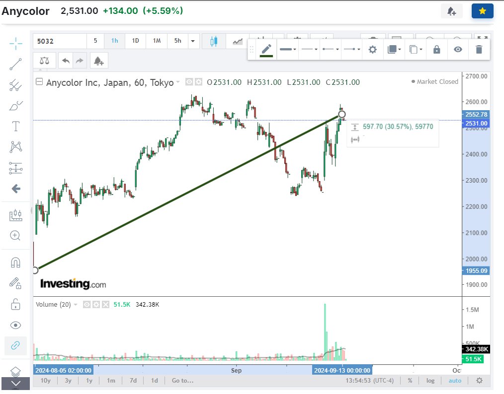Open the line style dropdown
Screen dimensions: 504x394
point(309,50)
